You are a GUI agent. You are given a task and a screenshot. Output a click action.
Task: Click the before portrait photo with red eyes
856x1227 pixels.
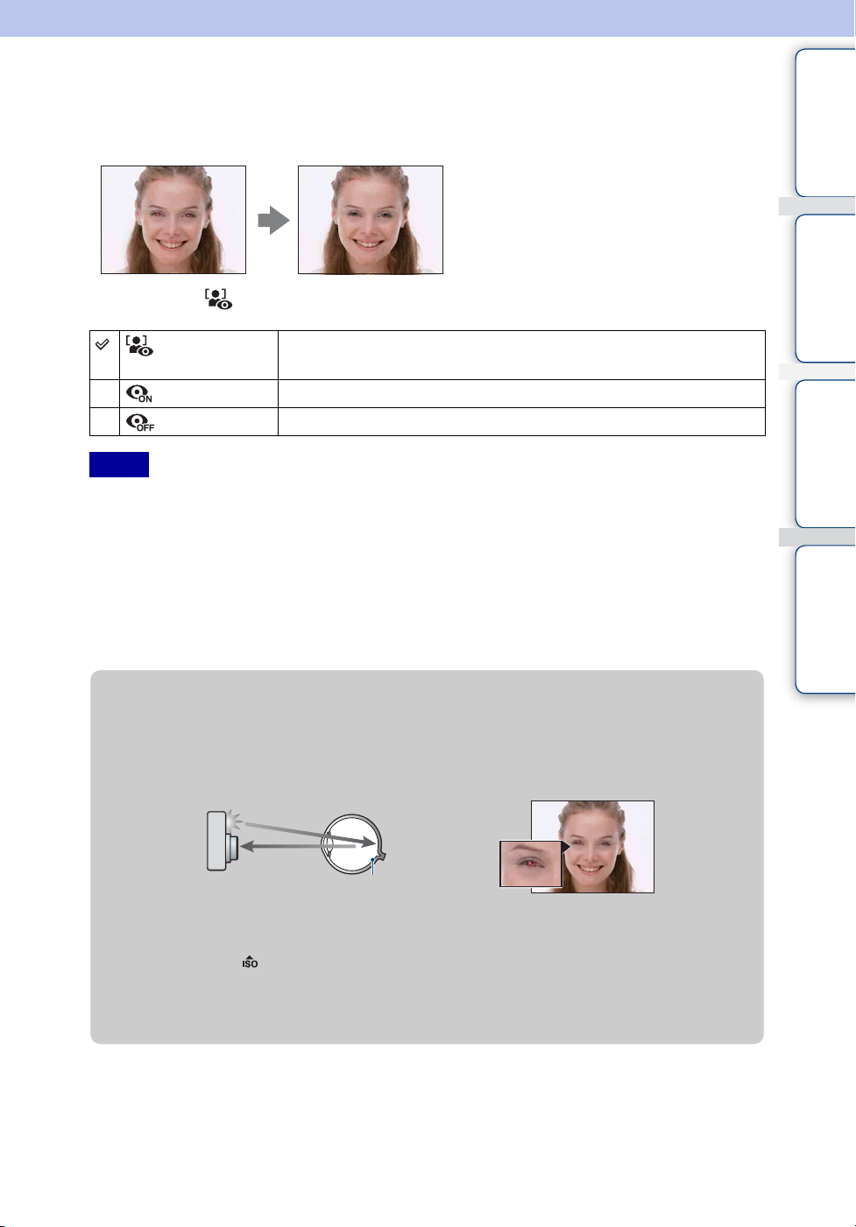(173, 220)
